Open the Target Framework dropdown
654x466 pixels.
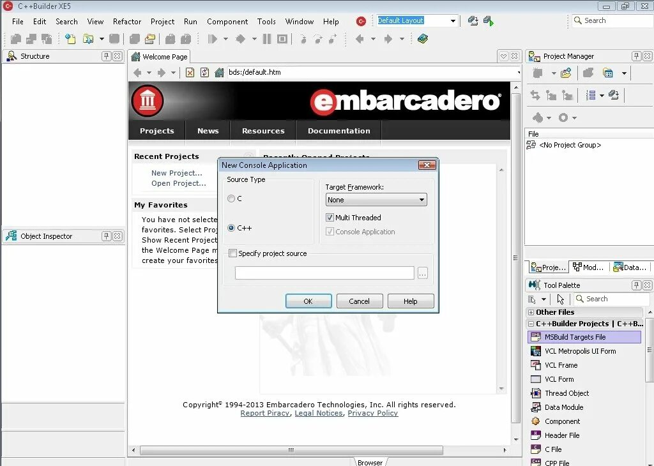(x=376, y=200)
